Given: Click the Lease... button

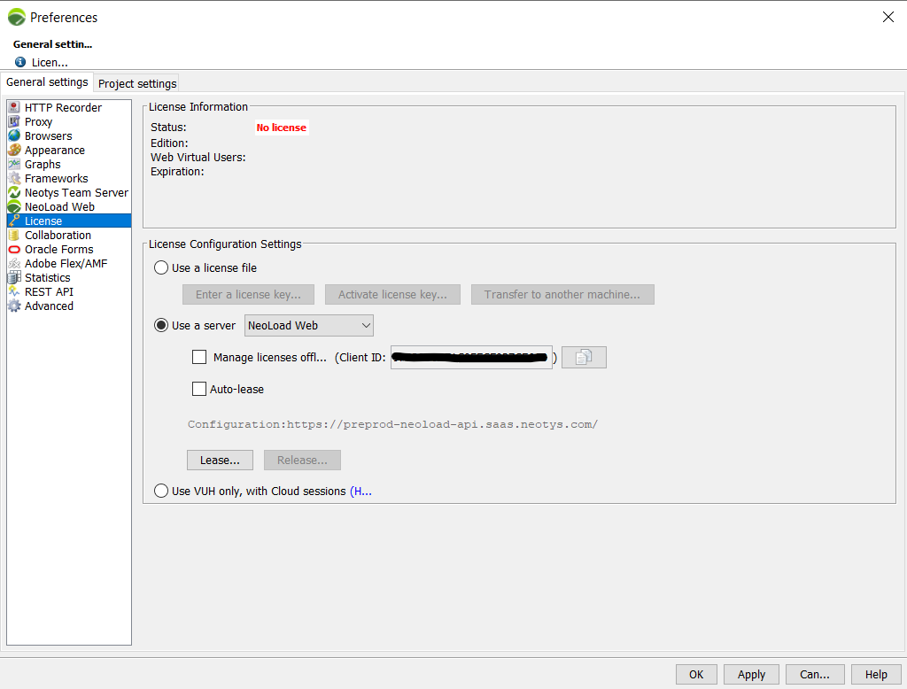Looking at the screenshot, I should (220, 460).
